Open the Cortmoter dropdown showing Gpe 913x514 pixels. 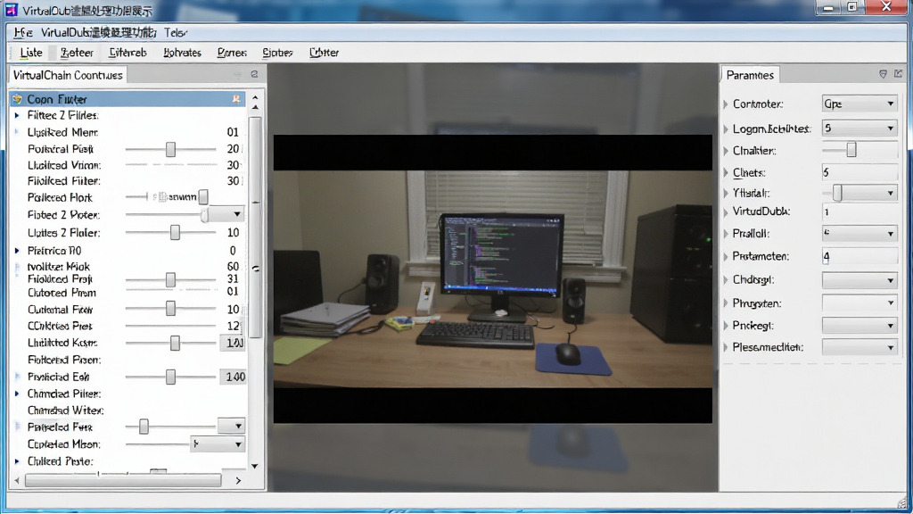[860, 104]
